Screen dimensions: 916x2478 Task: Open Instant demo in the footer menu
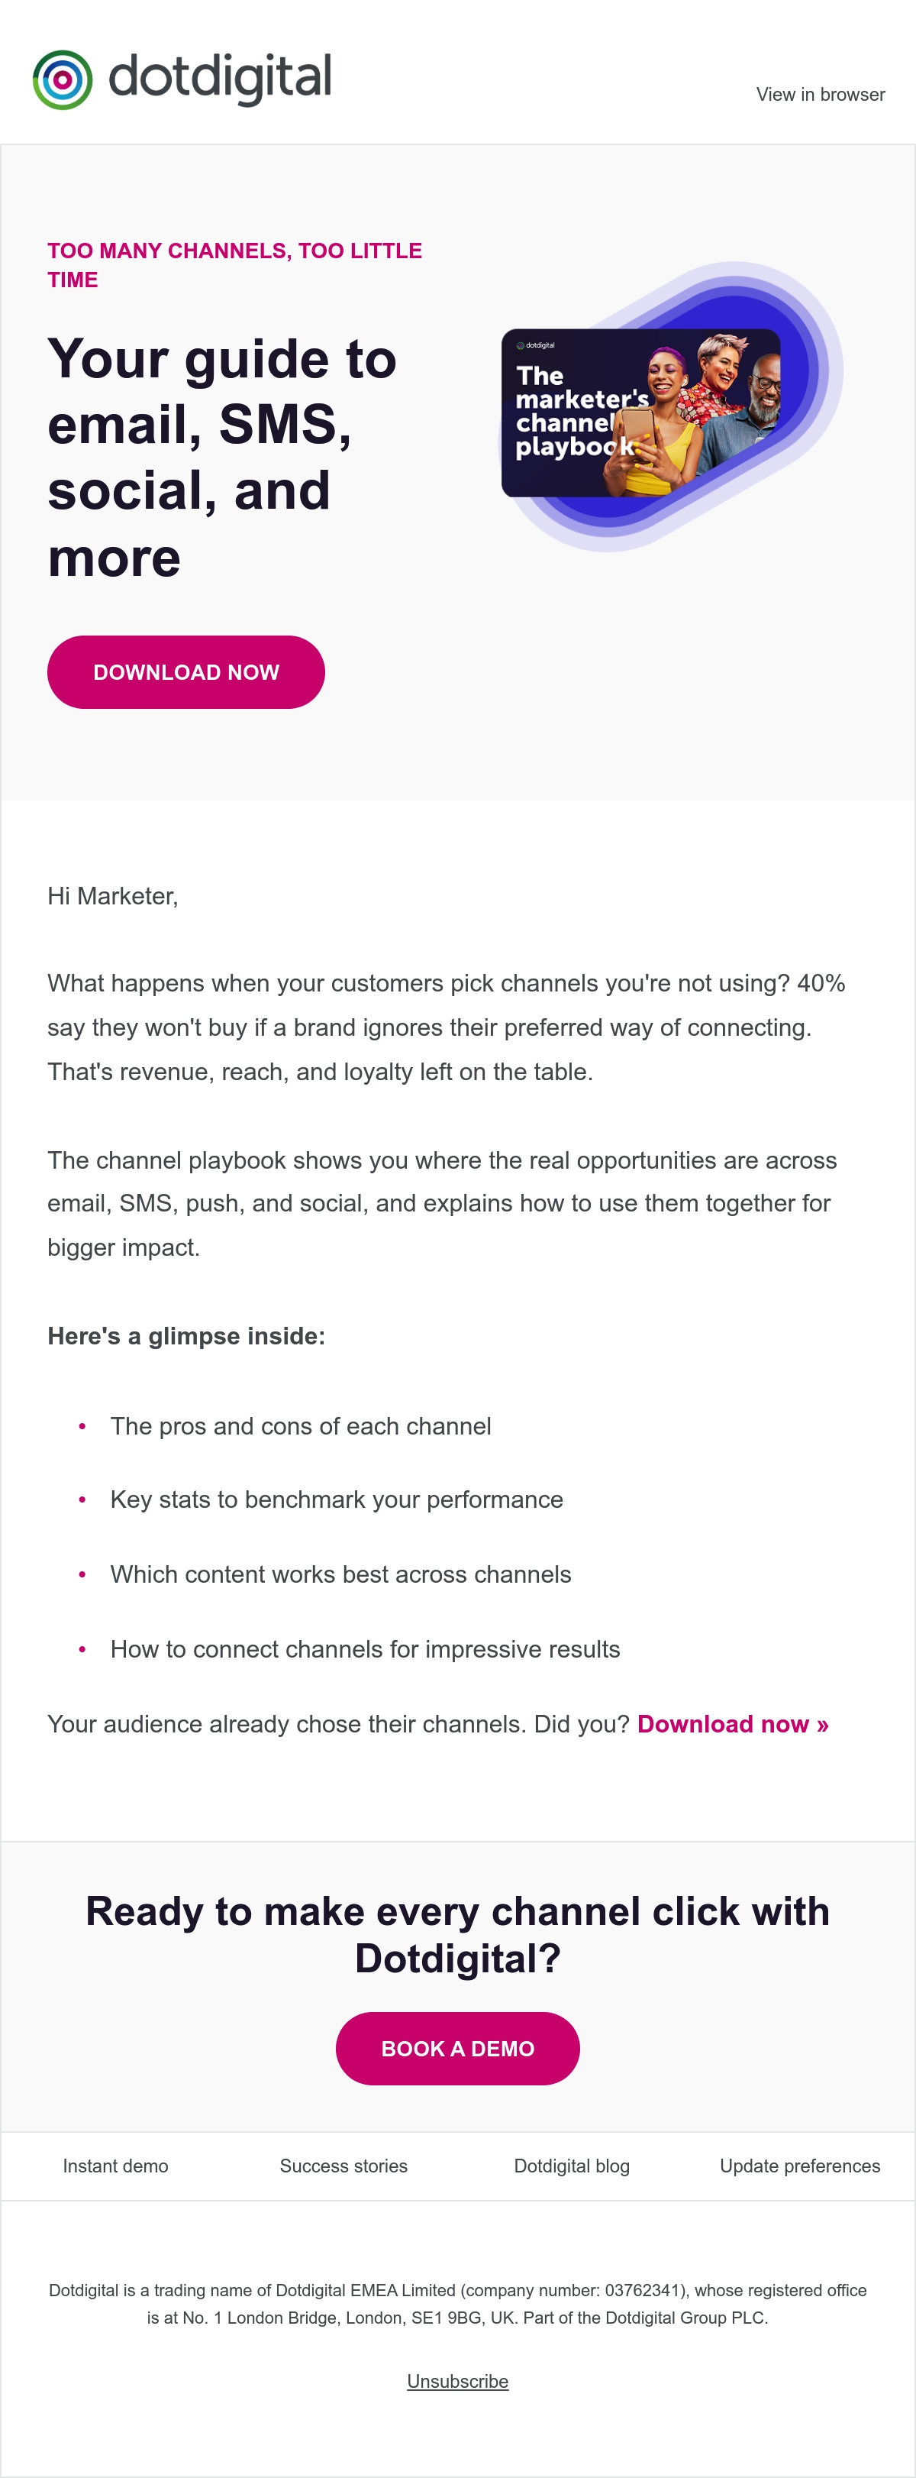(115, 2166)
